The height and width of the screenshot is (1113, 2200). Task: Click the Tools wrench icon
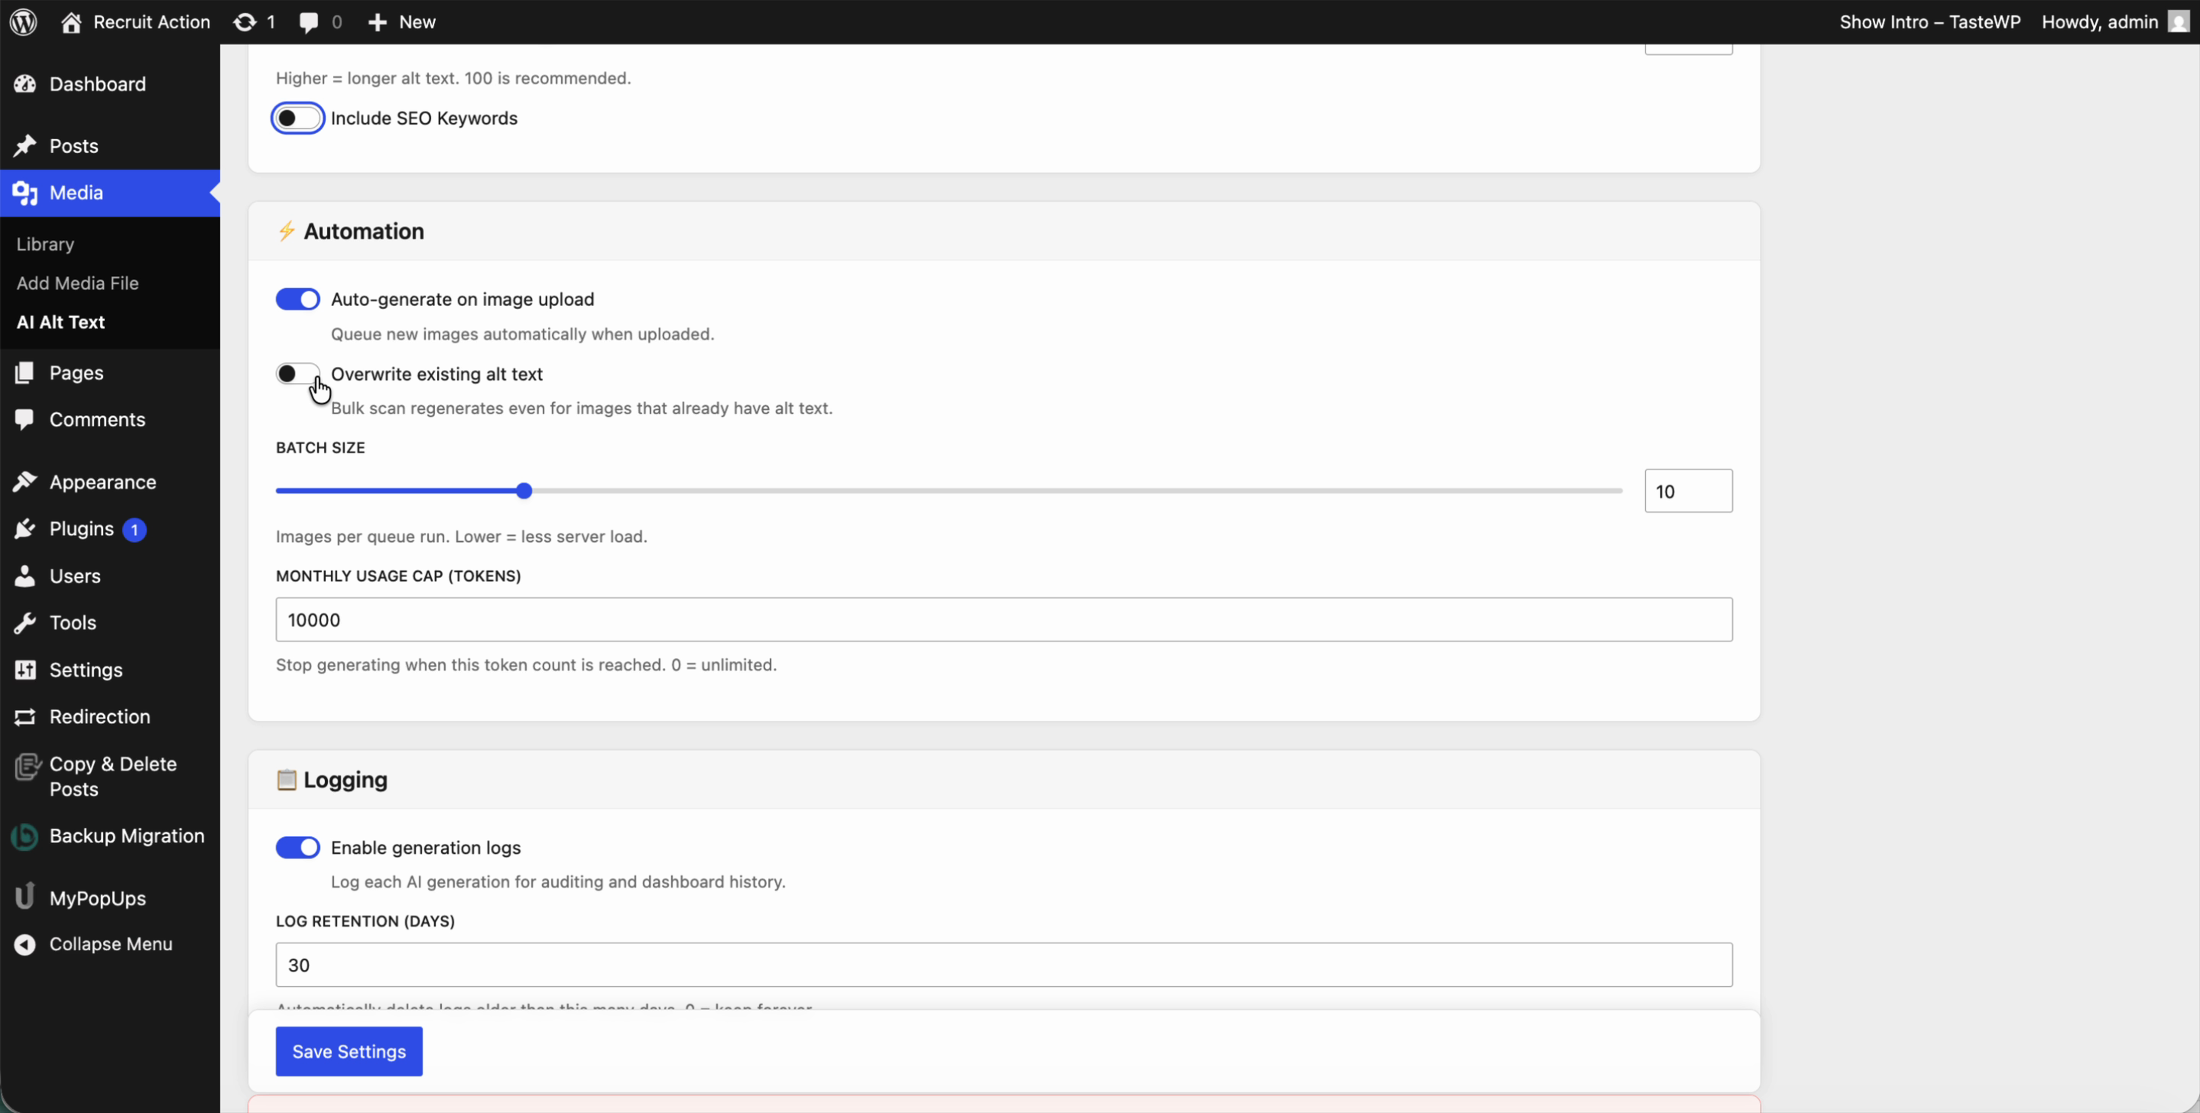pyautogui.click(x=24, y=621)
